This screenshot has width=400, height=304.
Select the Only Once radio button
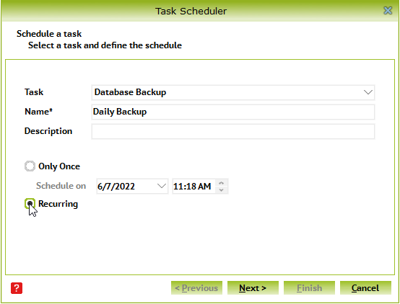(30, 166)
